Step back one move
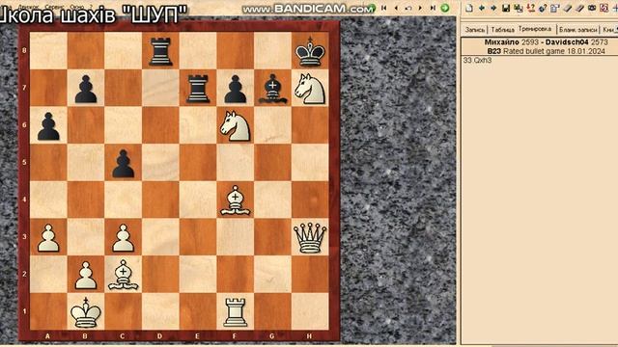The image size is (618, 347). pyautogui.click(x=396, y=8)
